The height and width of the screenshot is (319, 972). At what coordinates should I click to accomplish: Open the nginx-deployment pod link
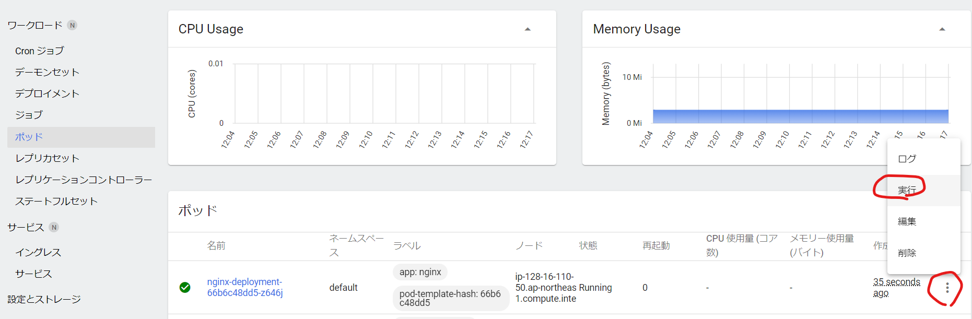[x=244, y=287]
